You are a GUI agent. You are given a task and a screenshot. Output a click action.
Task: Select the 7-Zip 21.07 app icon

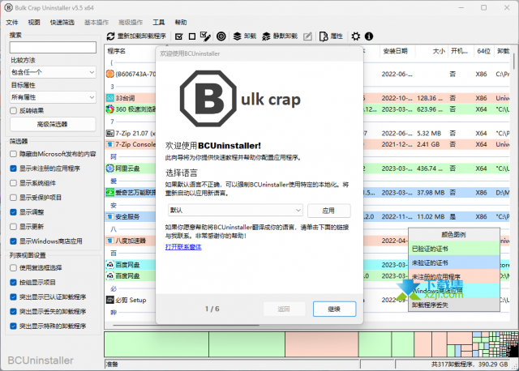point(110,134)
